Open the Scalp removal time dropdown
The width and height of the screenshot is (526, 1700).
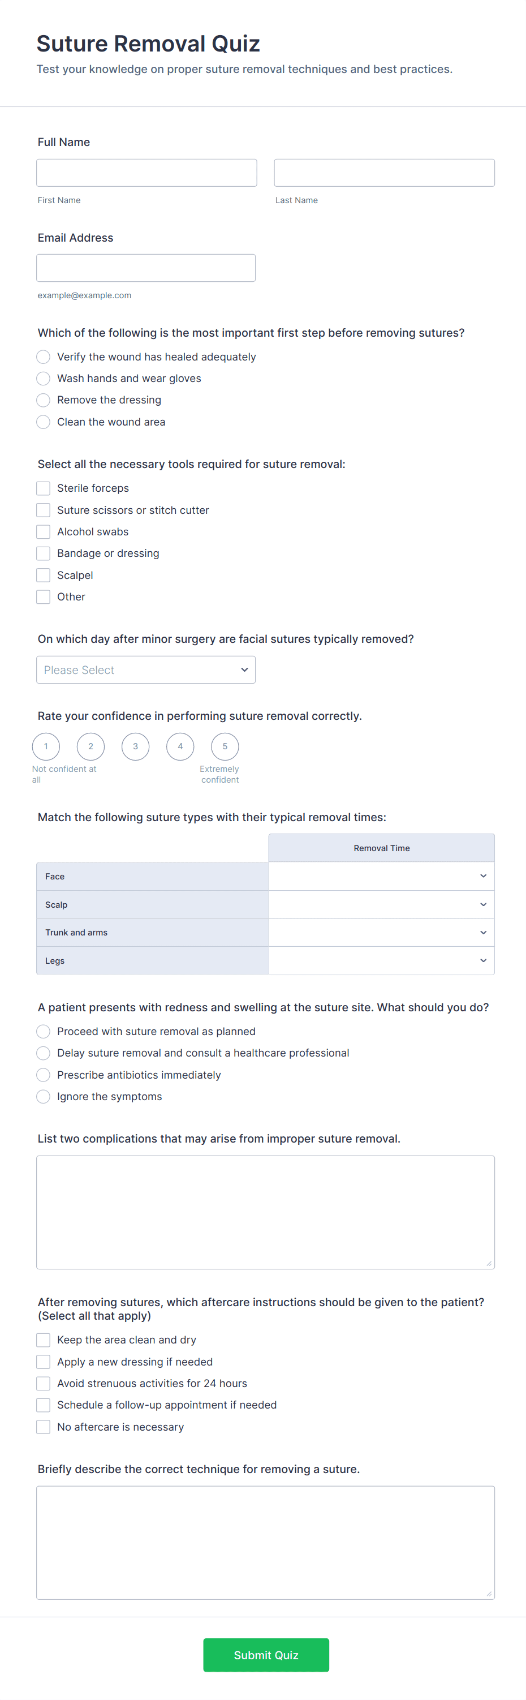click(381, 905)
